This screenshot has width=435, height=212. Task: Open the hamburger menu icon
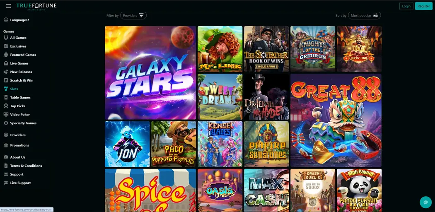(x=8, y=6)
